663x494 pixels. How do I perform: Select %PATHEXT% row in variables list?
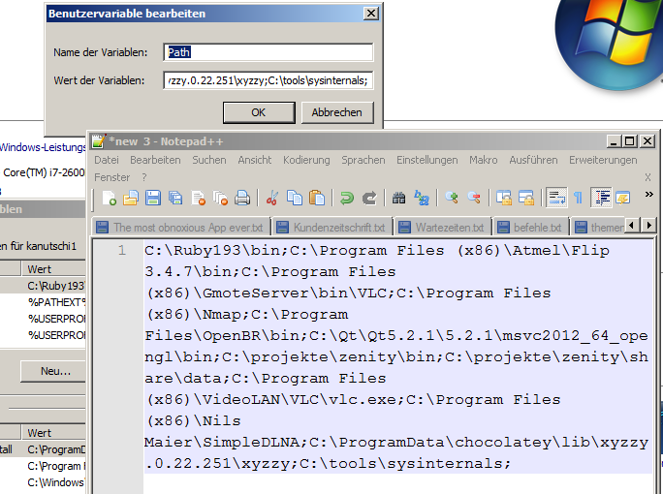43,302
